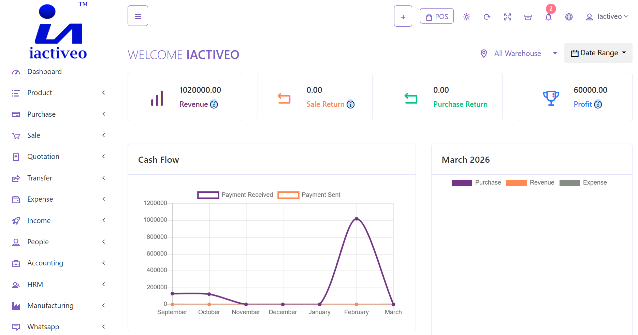Click the refresh/reload icon in top bar
Viewport: 638px width, 335px height.
coord(487,17)
